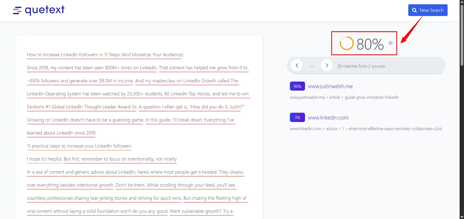464x219 pixels.
Task: Click 'But first, remember to focus on intentionality'
Action: 120,159
